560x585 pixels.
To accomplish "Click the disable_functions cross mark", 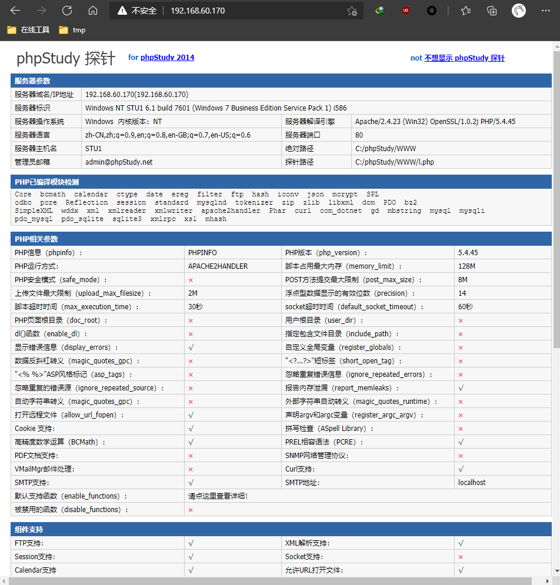I will (x=191, y=510).
